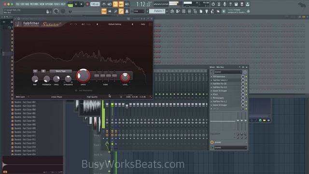This screenshot has height=174, width=309.
Task: Open the Mixer view icon
Action: pos(189,12)
